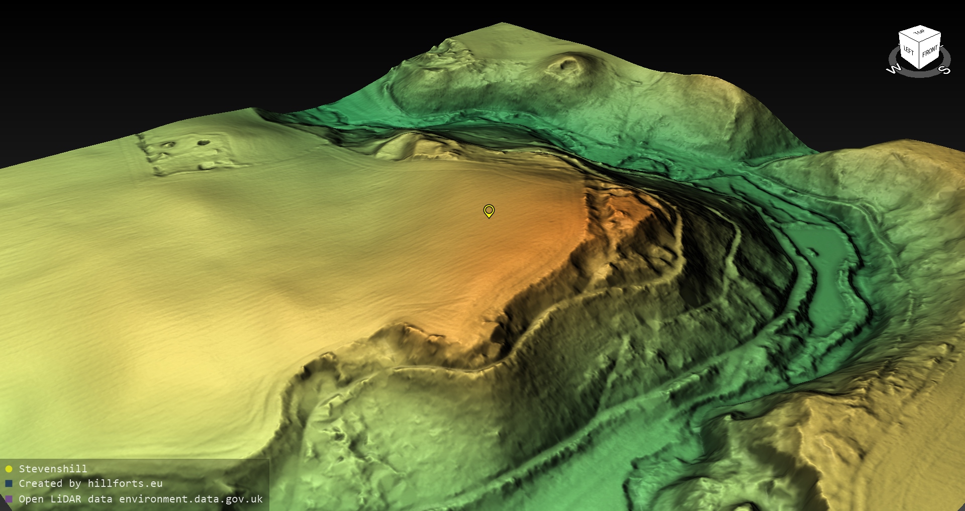
Task: Click the blue square beside Created by hillforts.eu
Action: [x=9, y=484]
